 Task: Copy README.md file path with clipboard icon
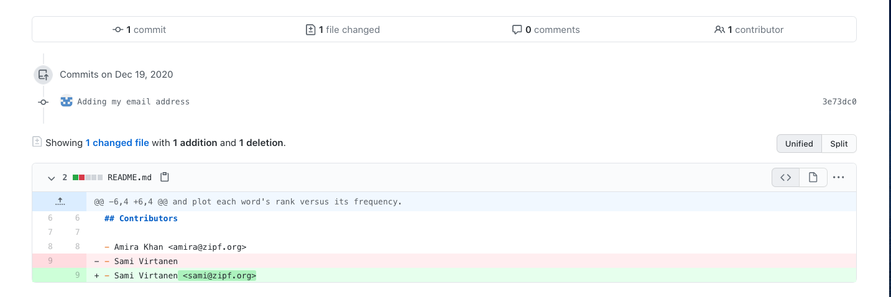(x=164, y=177)
